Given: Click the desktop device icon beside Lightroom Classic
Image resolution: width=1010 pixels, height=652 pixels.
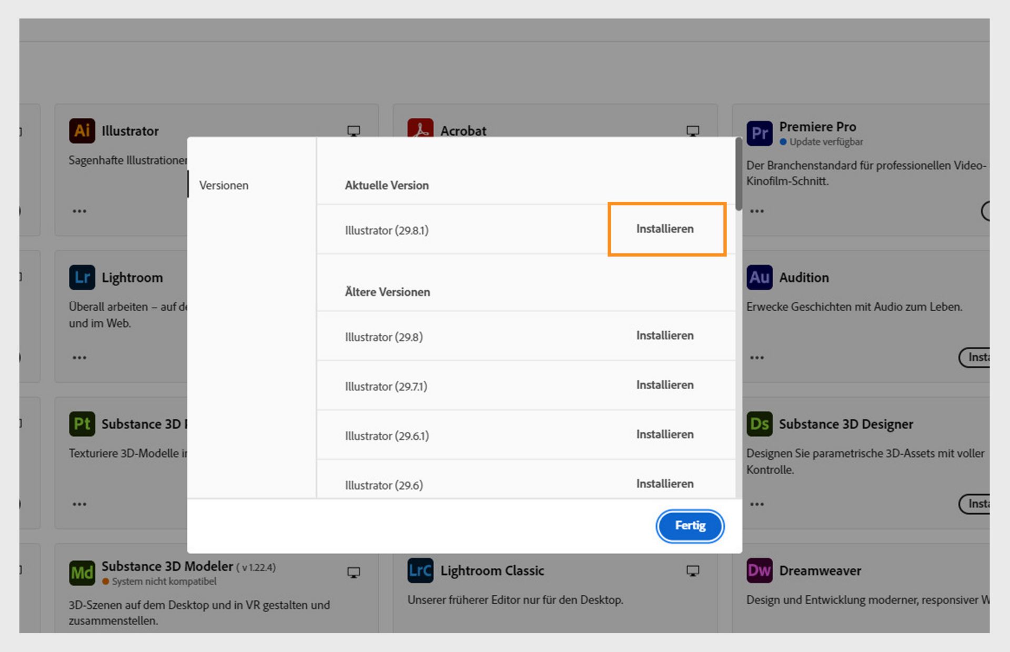Looking at the screenshot, I should (692, 570).
